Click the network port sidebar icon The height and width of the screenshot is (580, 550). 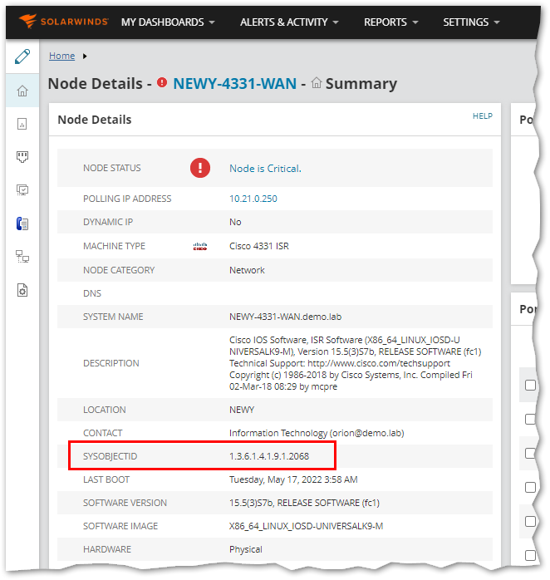coord(22,157)
